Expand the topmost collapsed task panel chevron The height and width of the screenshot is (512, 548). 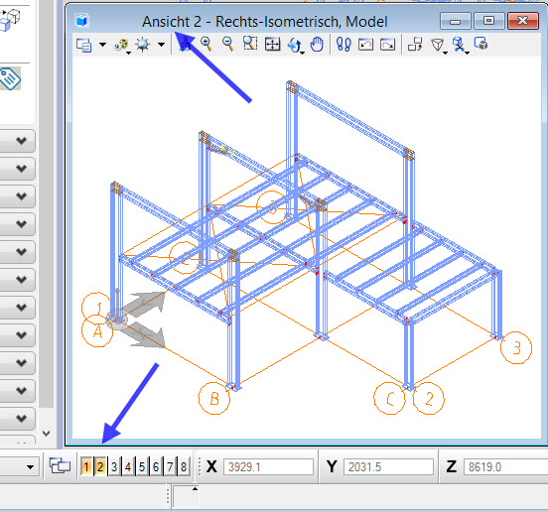(21, 141)
